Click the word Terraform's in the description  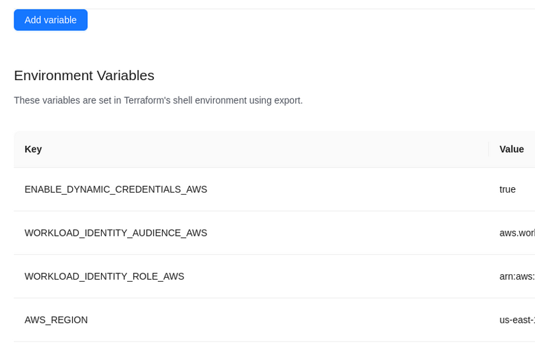[x=147, y=101]
